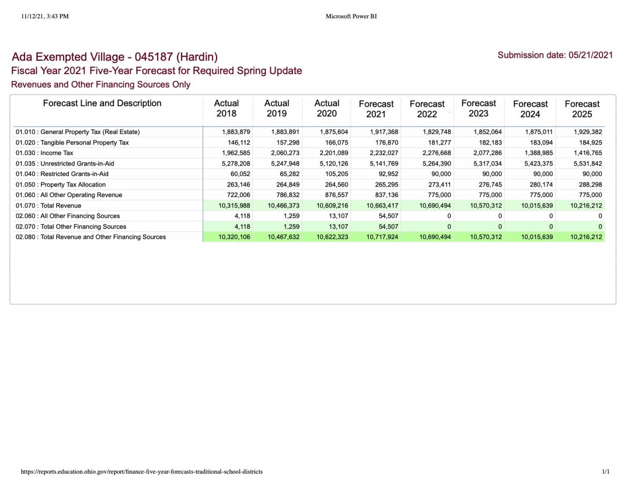Screen dimensions: 631x487
Task: Sort by the Actual 2019 column header
Action: point(277,108)
